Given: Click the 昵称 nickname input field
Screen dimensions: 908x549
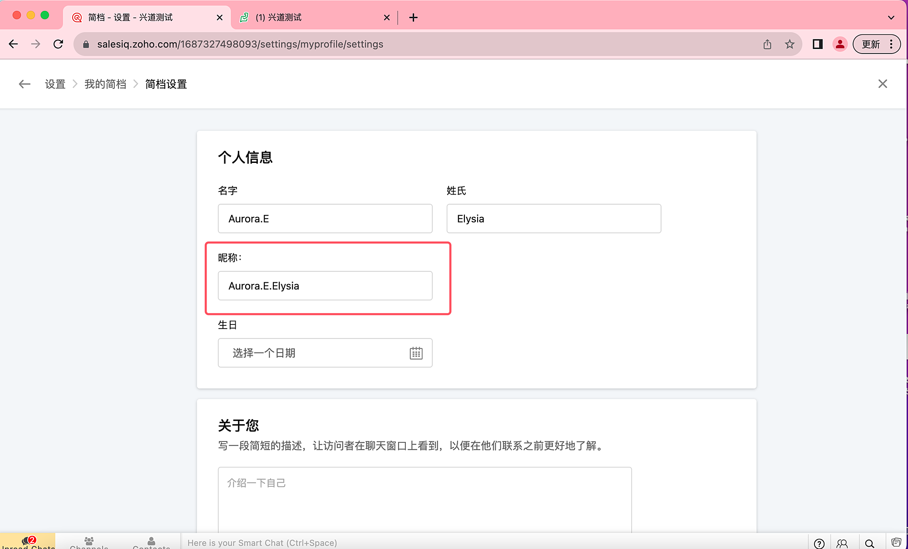Looking at the screenshot, I should (325, 286).
